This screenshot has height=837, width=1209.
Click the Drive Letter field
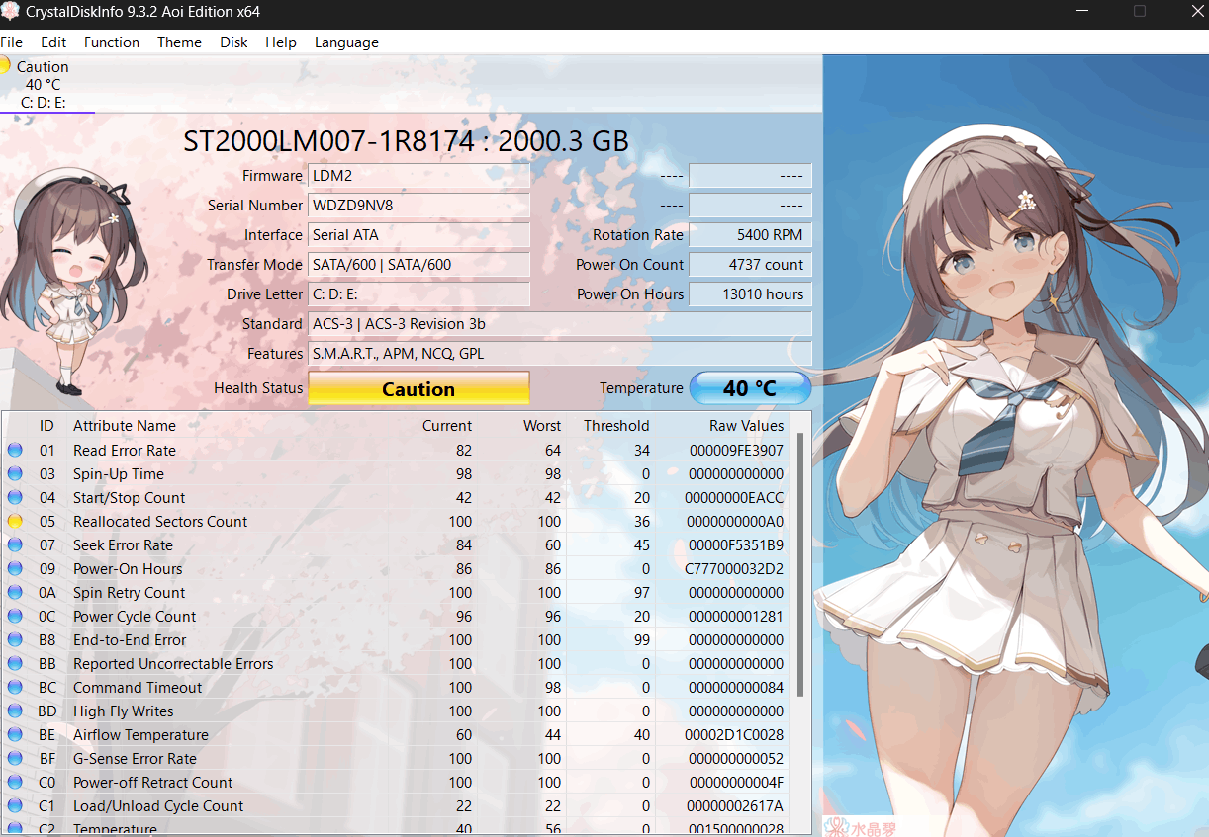[418, 294]
